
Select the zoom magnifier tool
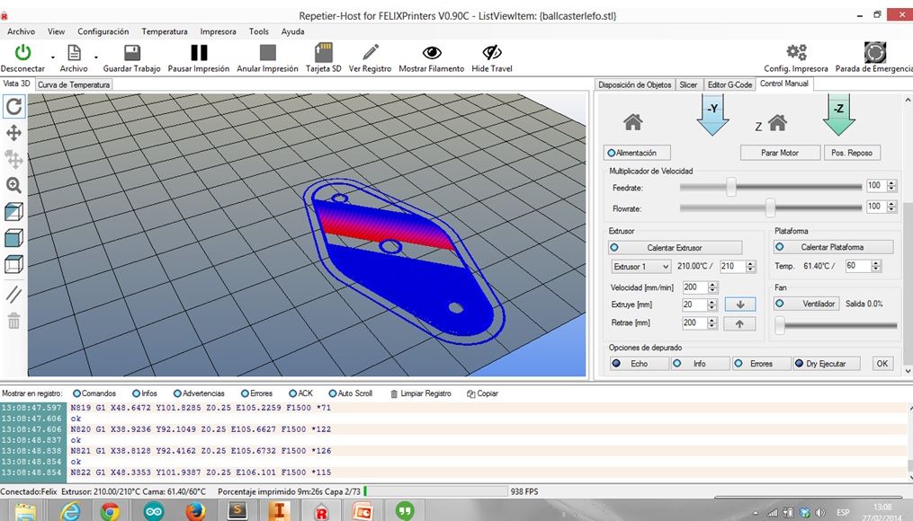pyautogui.click(x=14, y=185)
